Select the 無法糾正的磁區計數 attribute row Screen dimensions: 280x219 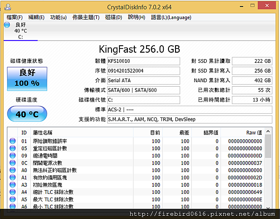click(x=136, y=171)
